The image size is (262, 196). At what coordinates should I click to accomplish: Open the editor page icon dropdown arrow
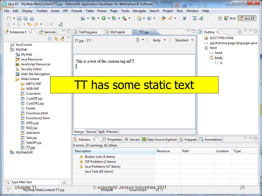[x=143, y=40]
